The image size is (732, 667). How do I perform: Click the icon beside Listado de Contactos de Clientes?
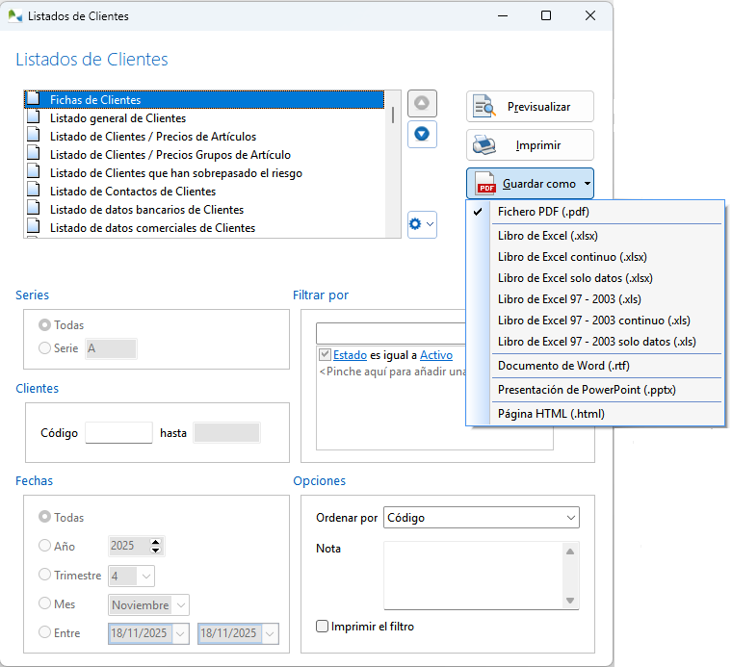coord(34,192)
